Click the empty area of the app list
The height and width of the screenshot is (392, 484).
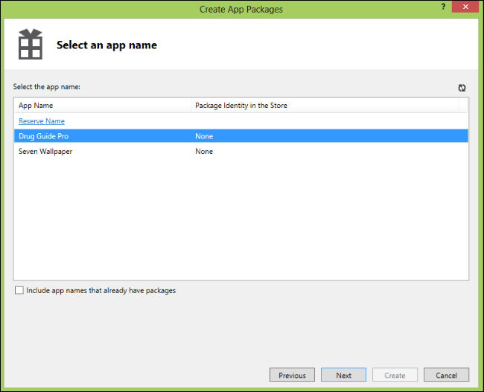click(x=241, y=223)
